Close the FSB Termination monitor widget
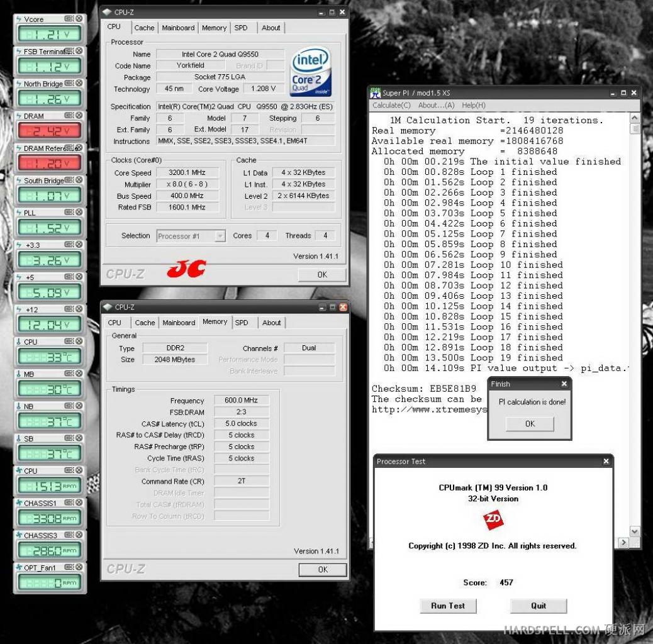The height and width of the screenshot is (644, 653). click(x=79, y=51)
